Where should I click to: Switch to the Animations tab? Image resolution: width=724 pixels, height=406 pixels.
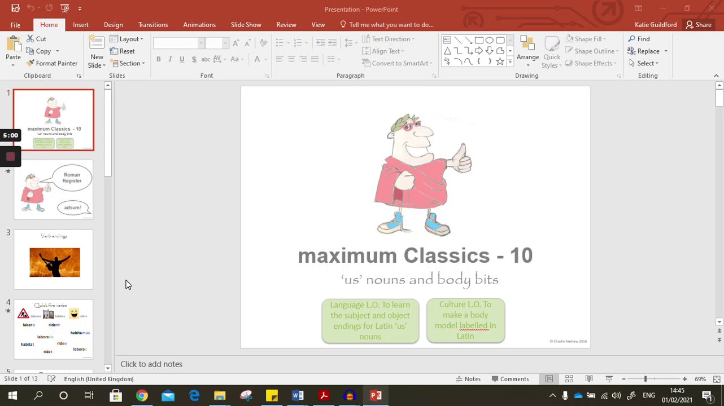pos(199,25)
